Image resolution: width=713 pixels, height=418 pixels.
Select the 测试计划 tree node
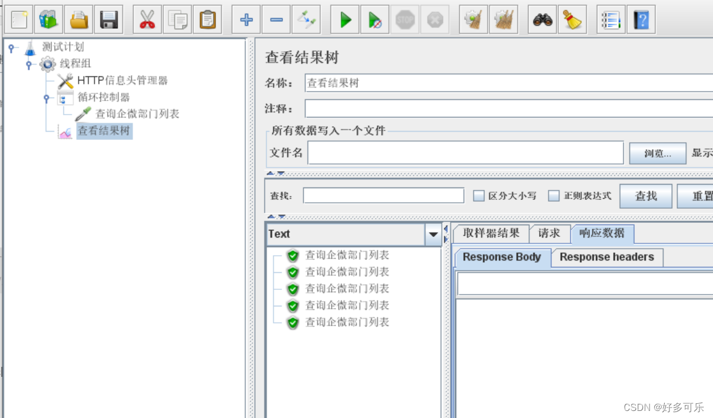point(63,47)
